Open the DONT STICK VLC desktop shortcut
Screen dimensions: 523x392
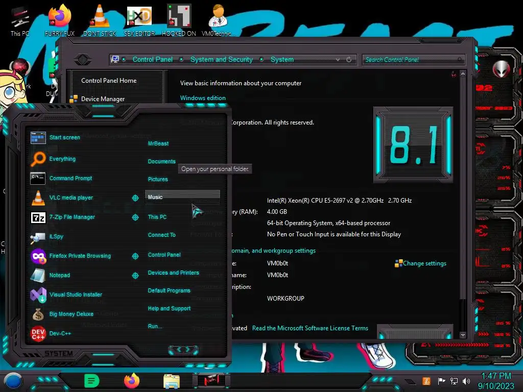[x=100, y=20]
